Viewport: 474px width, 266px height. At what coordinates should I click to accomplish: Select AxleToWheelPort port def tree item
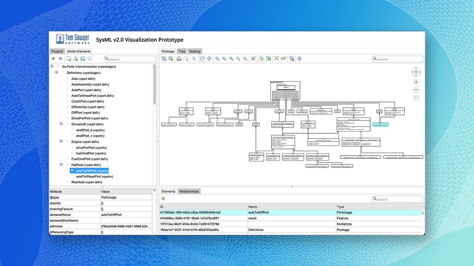(x=92, y=95)
